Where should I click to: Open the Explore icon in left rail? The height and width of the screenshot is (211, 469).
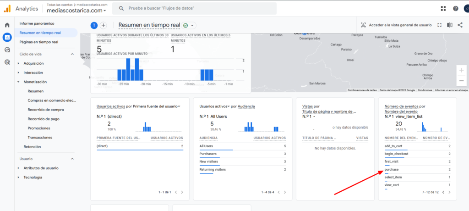(7, 50)
